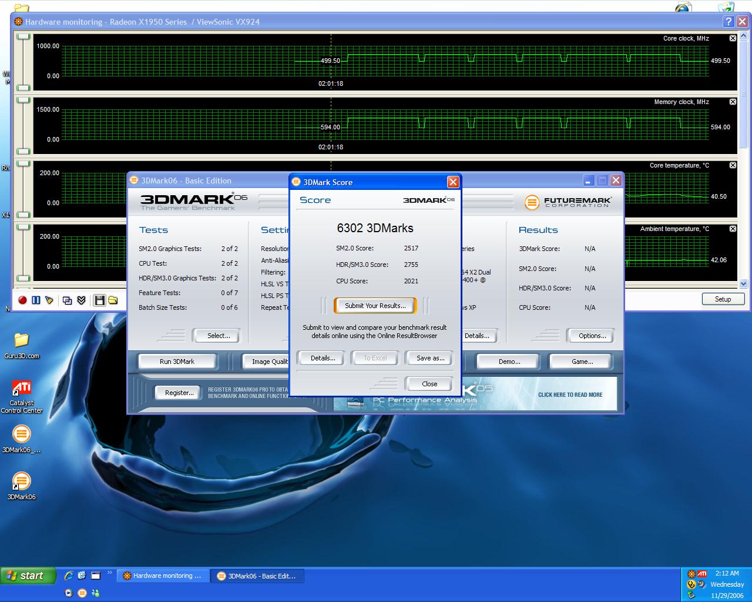752x602 pixels.
Task: Clear monitoring history with the broom icon
Action: tap(49, 300)
